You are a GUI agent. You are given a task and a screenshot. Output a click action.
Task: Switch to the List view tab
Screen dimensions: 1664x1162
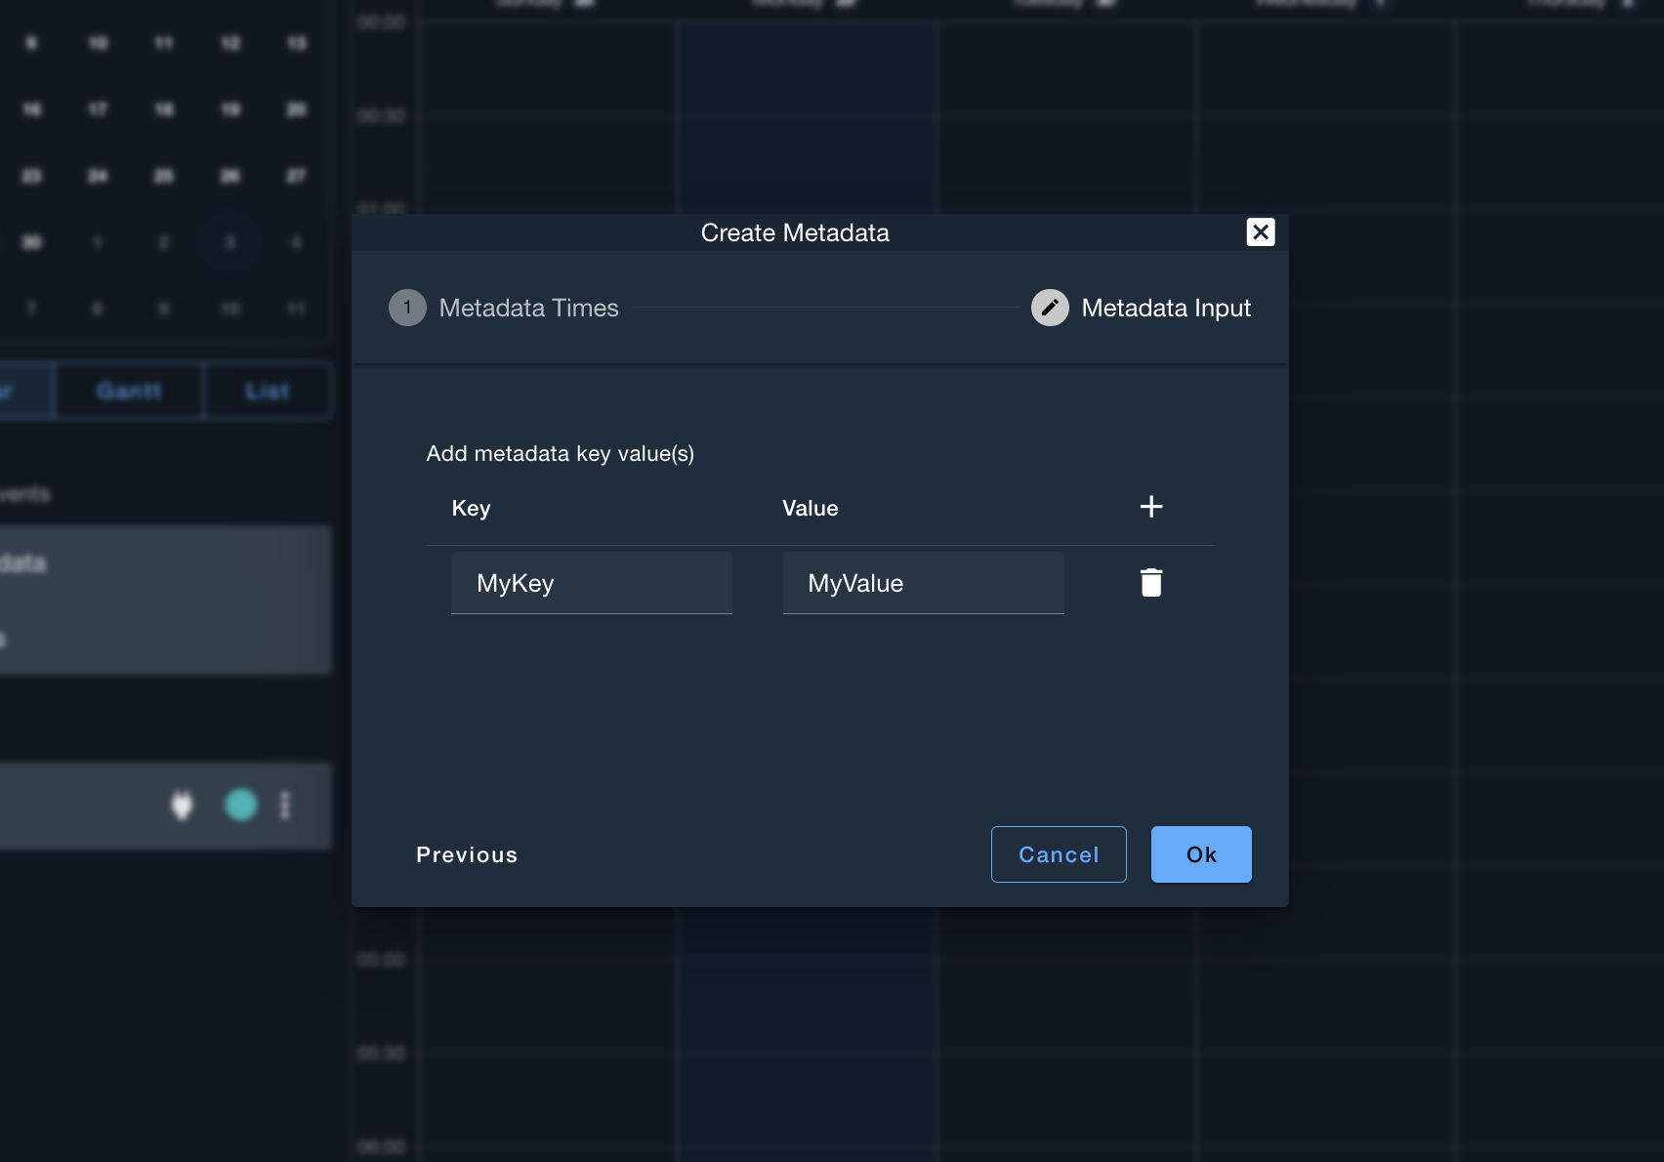click(268, 392)
